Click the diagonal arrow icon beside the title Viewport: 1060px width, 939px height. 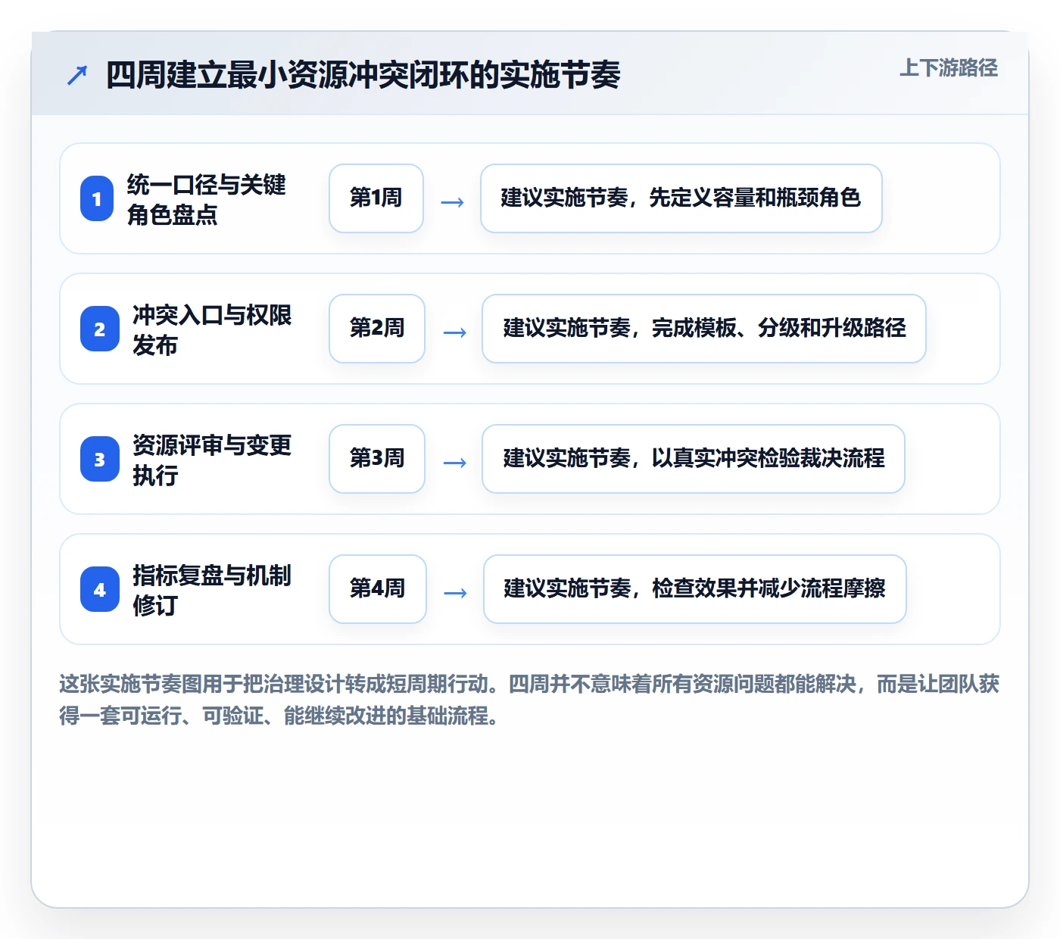click(77, 75)
